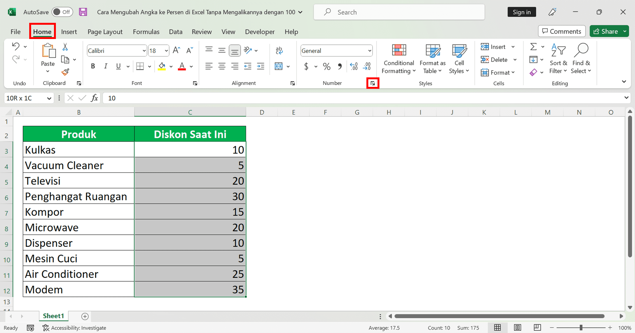Click the Share button
The width and height of the screenshot is (635, 333).
[605, 31]
